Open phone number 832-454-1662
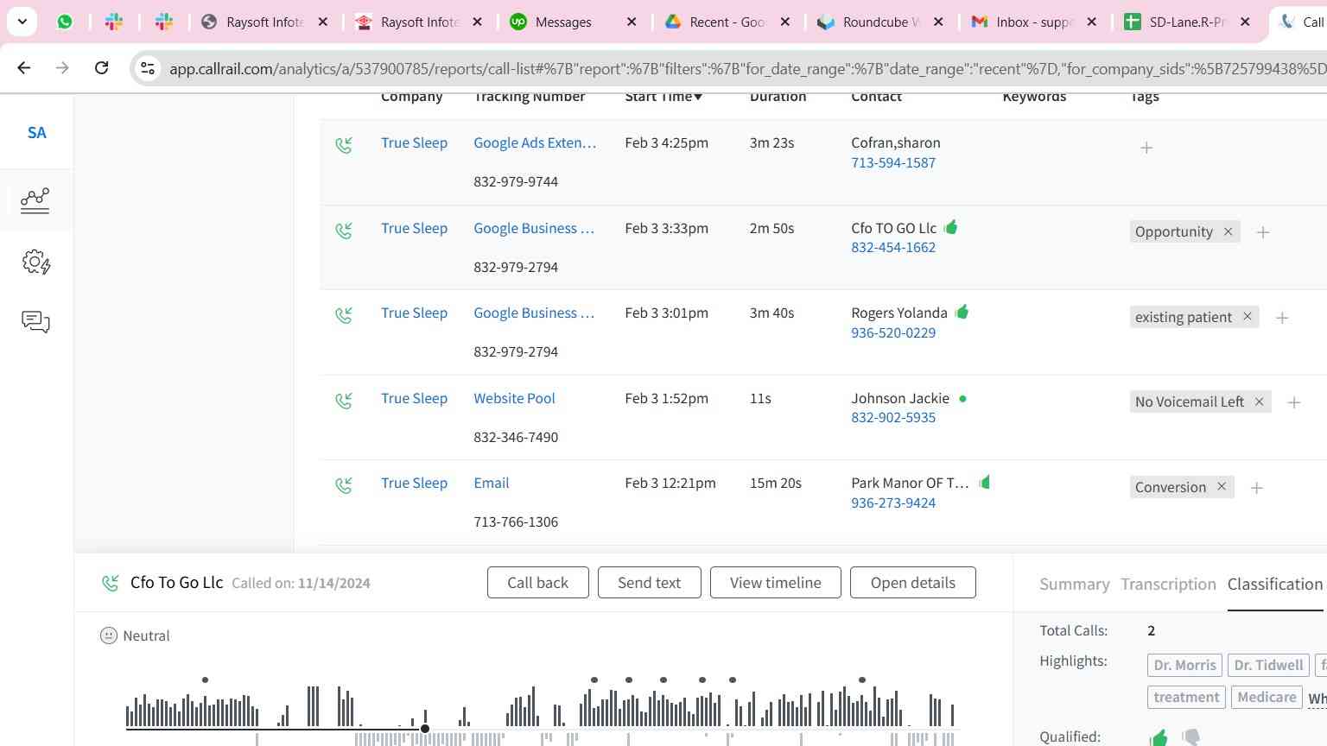The height and width of the screenshot is (746, 1327). click(893, 247)
